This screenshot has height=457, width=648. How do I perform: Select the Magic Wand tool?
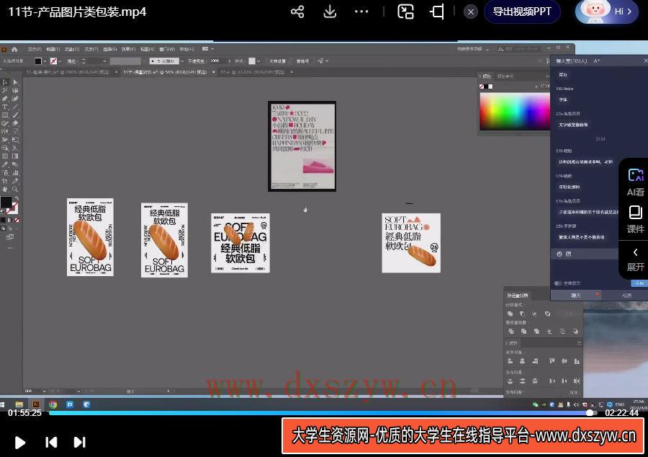(5, 91)
